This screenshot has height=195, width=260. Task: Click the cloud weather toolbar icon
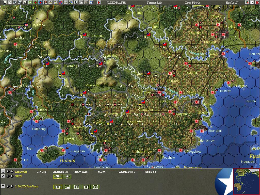[91, 3]
